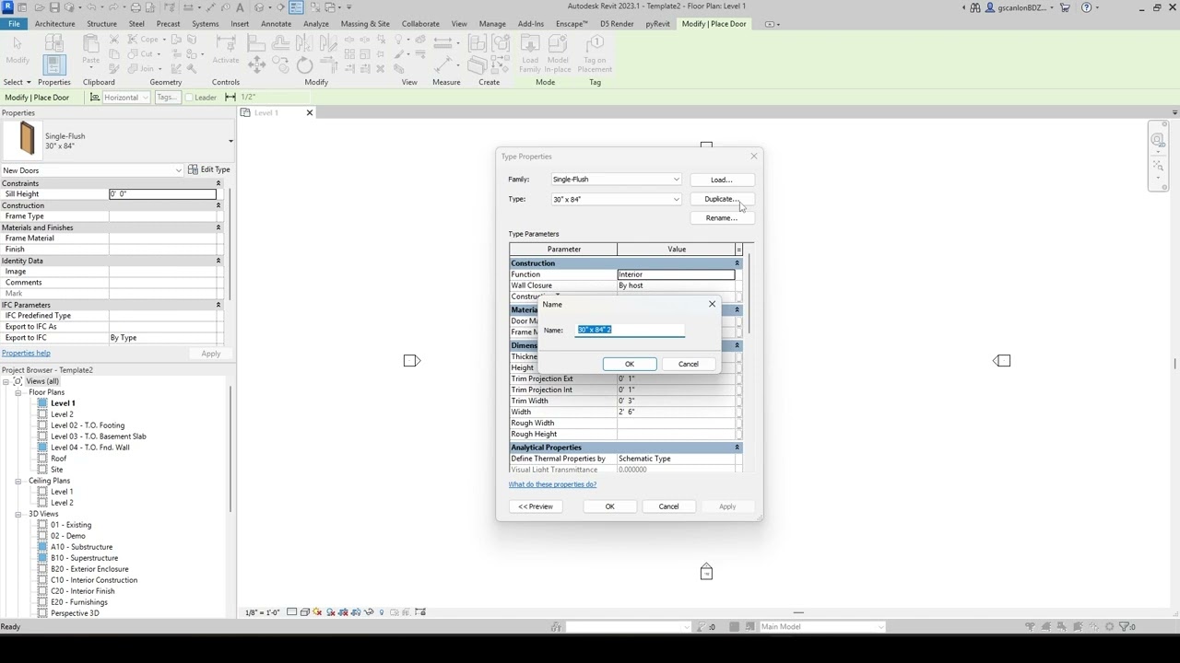Open the Annotate ribbon tab
1180x663 pixels.
[276, 24]
